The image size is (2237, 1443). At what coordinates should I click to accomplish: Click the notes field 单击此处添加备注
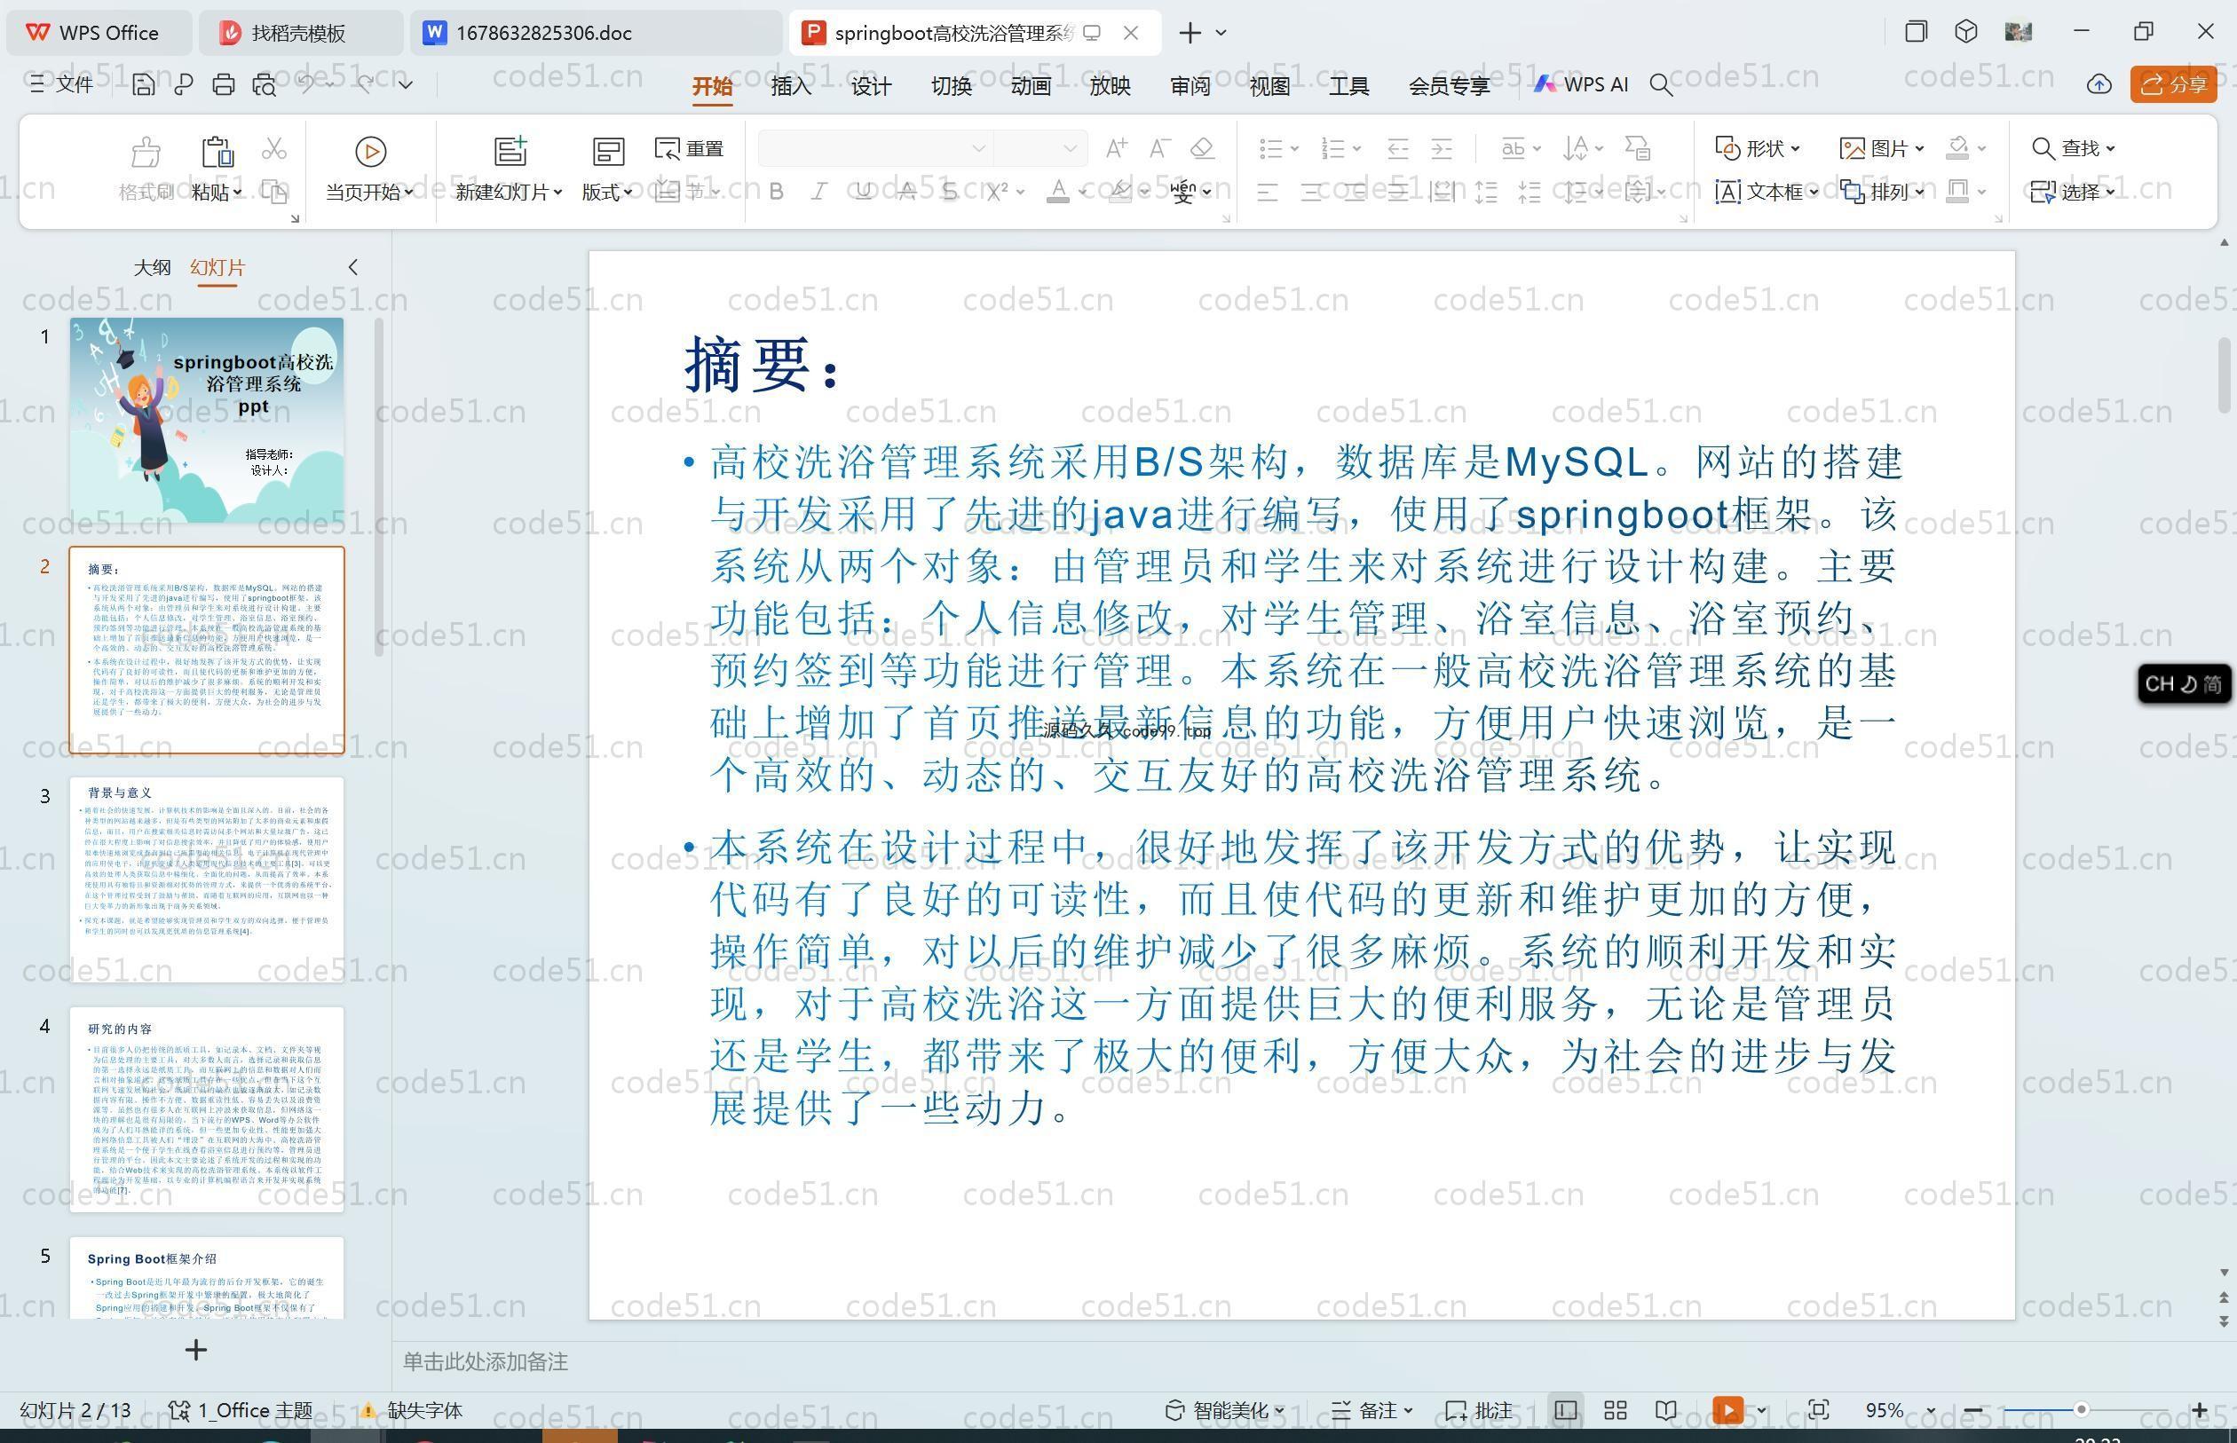(485, 1361)
